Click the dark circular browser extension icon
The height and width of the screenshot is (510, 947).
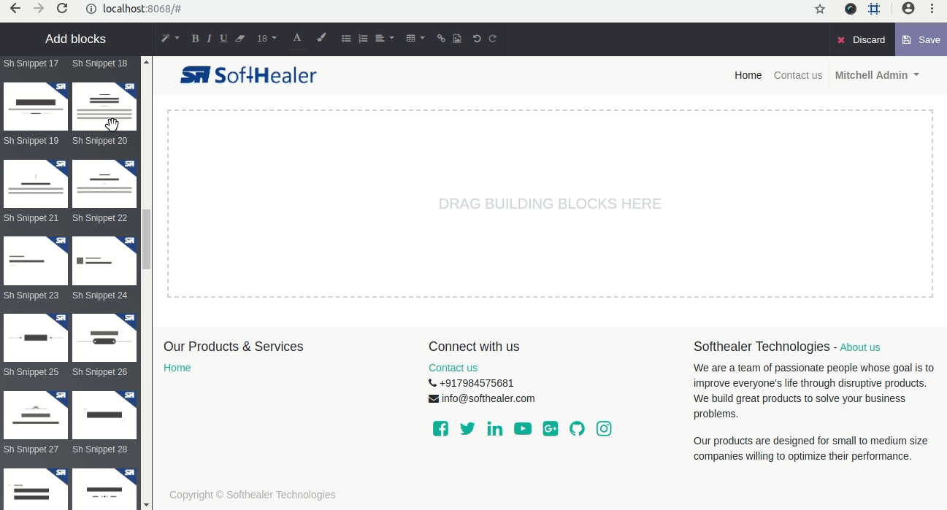851,9
